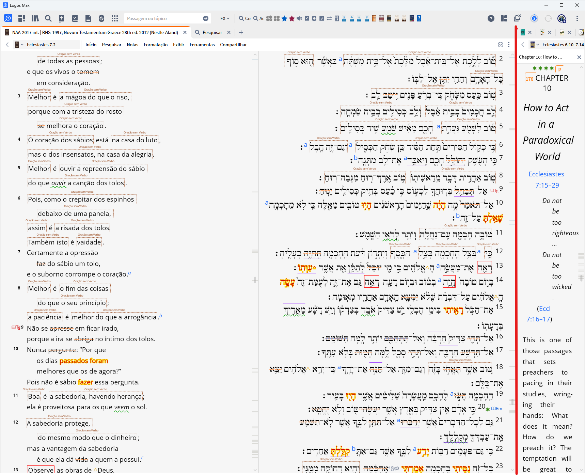Screen dimensions: 585x475
Task: Click the toolbar Search magnifier icon
Action: (x=48, y=18)
